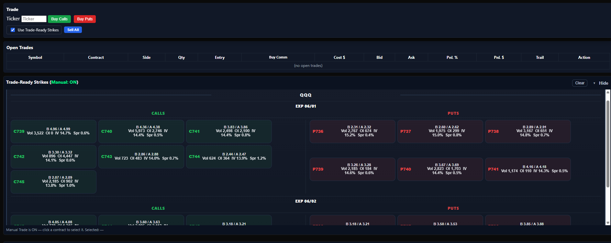Click the EXP 06/02 heading
Screen dimensions: 611x243
(305, 201)
